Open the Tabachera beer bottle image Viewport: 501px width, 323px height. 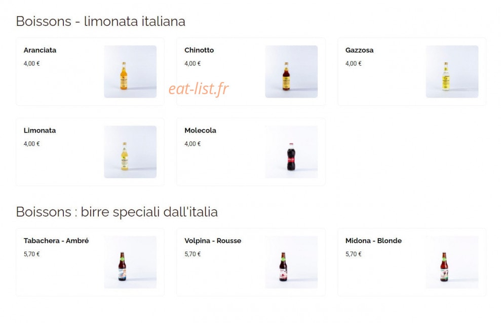point(130,262)
